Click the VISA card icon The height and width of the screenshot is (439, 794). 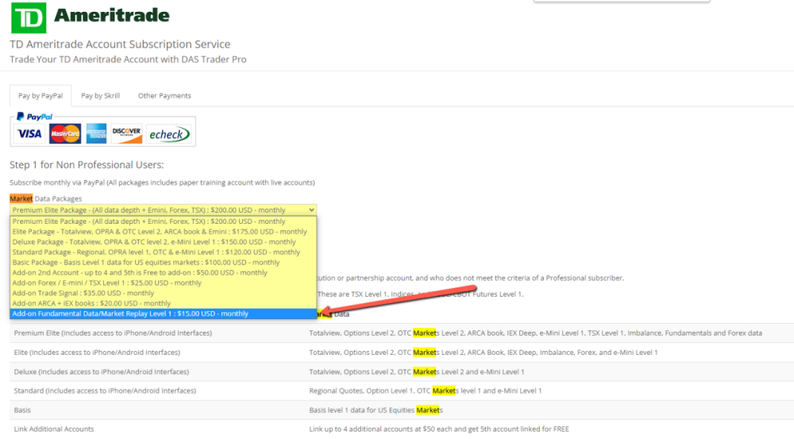(29, 134)
